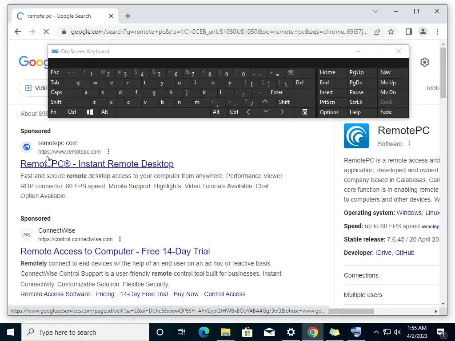The image size is (455, 341).
Task: Click the RemotePC logo thumbnail
Action: (356, 136)
